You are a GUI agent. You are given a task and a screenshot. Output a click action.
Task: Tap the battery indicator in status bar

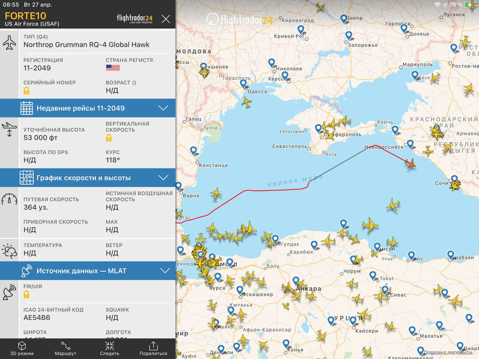tap(470, 5)
